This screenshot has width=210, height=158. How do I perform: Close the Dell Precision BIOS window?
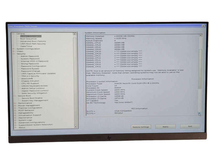[x=203, y=26]
